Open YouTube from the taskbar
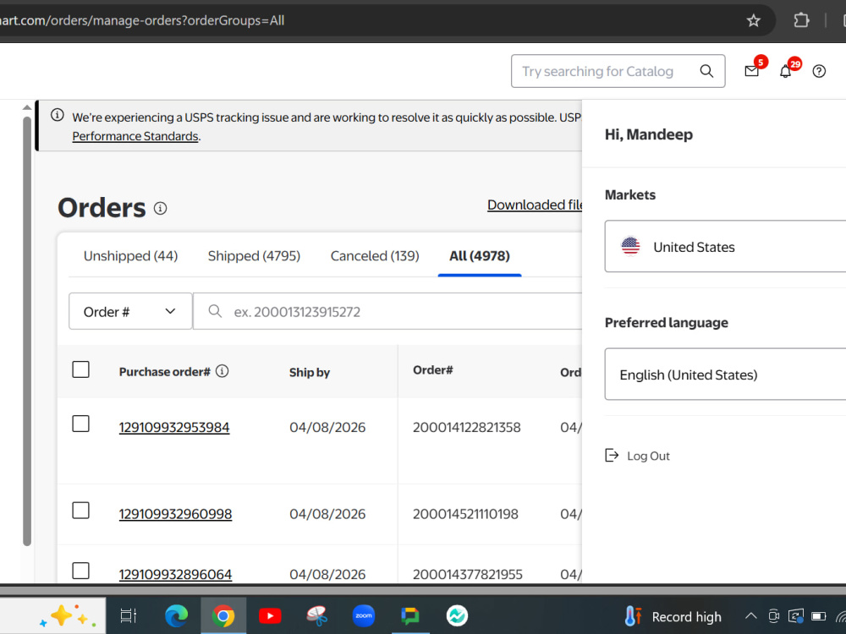Screen dimensions: 846x634 point(270,615)
